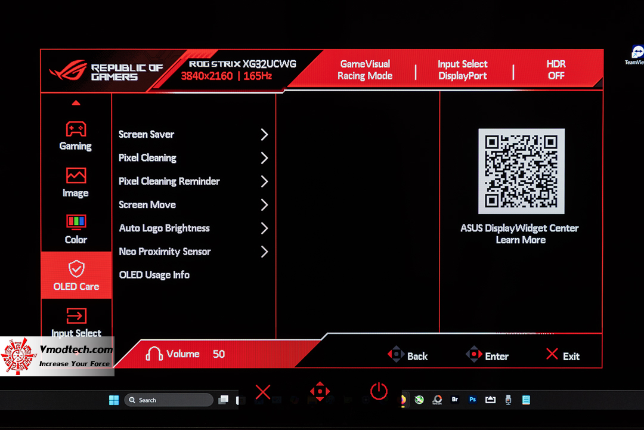
Task: Choose the Screen Move entry
Action: (147, 205)
